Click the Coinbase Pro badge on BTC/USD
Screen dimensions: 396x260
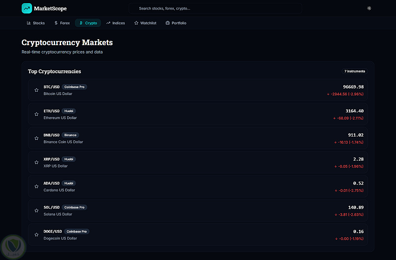point(74,87)
